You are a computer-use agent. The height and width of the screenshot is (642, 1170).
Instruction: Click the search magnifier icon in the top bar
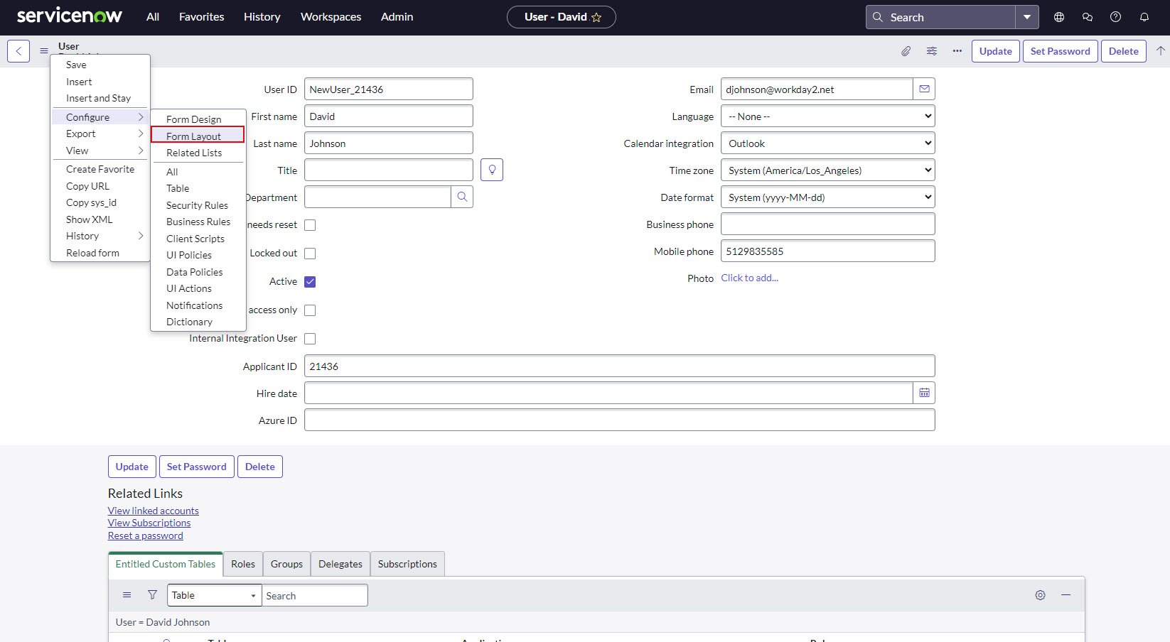878,17
